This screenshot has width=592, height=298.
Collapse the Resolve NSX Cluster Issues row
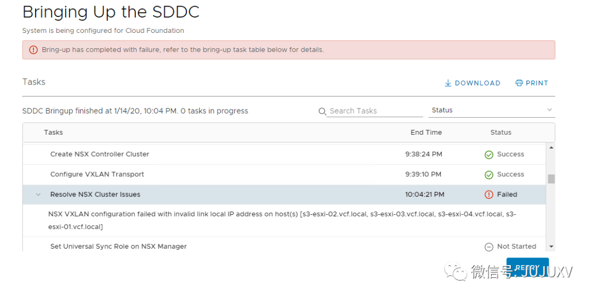click(38, 194)
